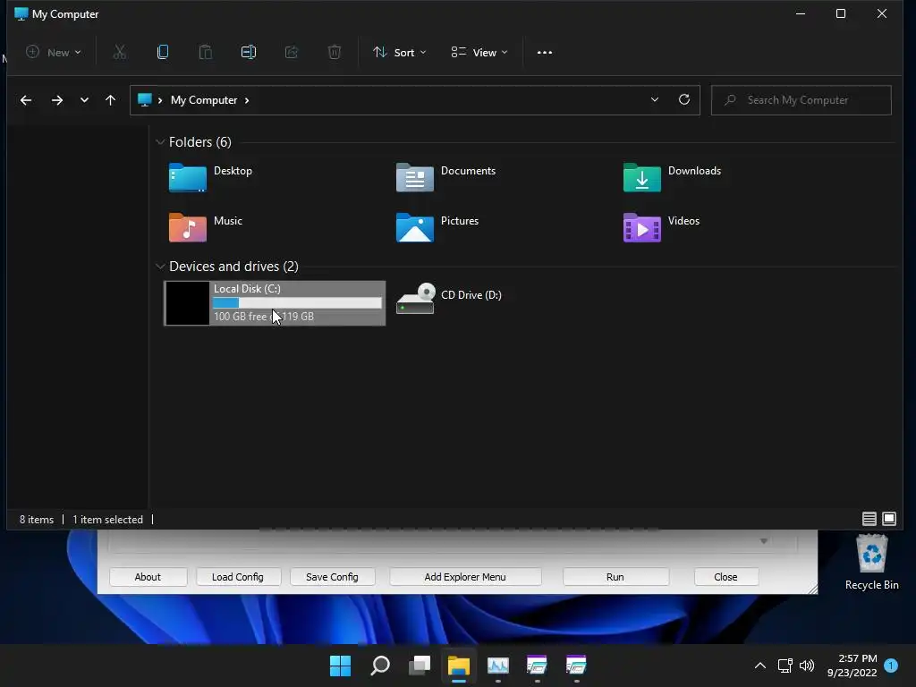The image size is (916, 687).
Task: Click Load Config button
Action: [238, 577]
